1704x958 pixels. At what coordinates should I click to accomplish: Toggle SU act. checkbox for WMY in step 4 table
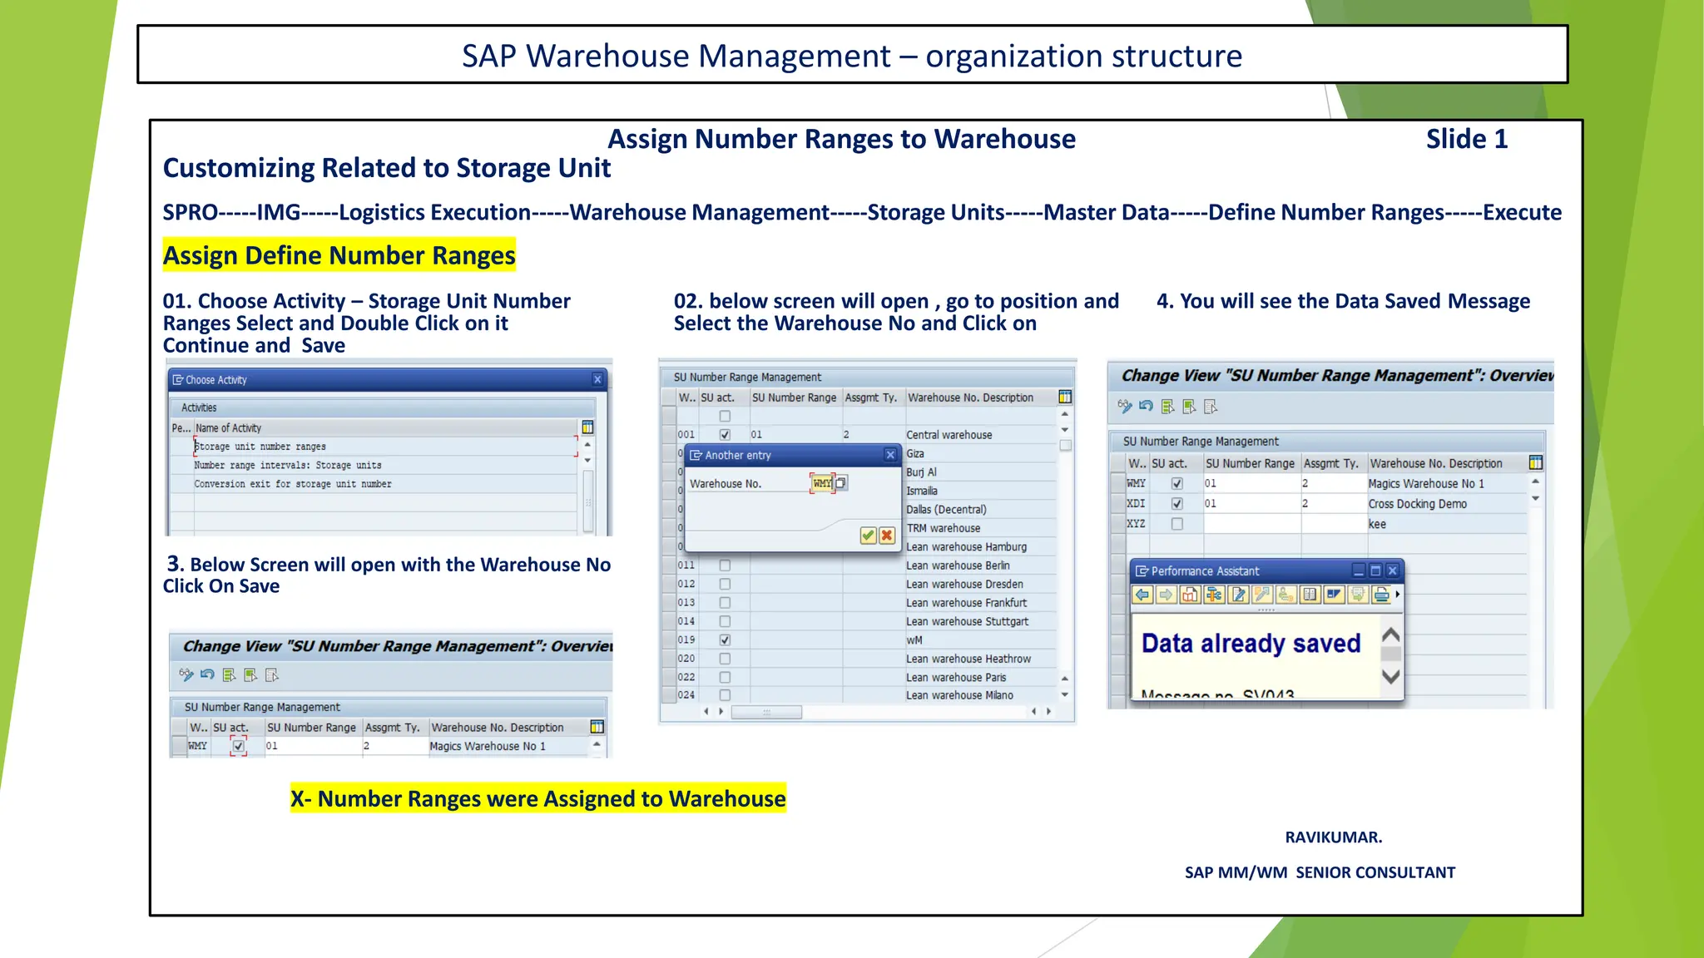(1176, 483)
